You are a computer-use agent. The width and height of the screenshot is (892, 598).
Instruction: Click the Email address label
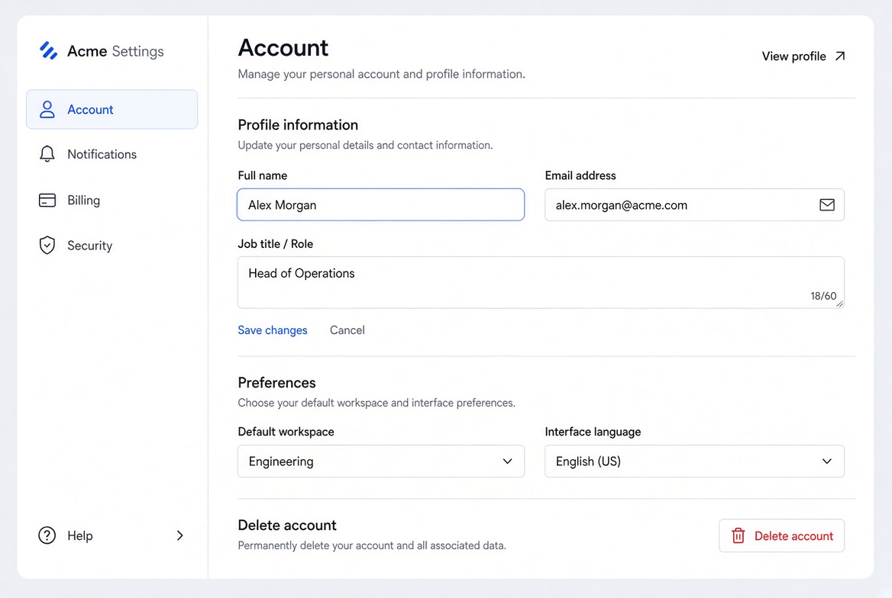click(580, 175)
